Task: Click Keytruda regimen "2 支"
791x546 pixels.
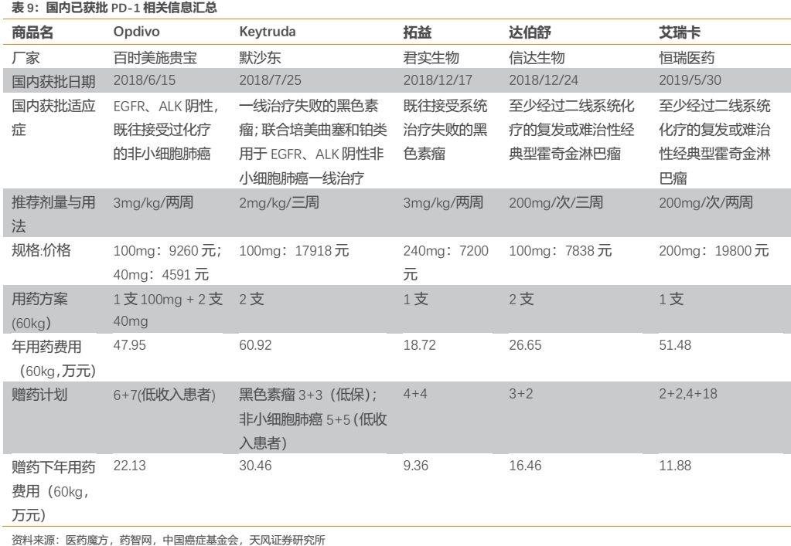Action: click(251, 299)
